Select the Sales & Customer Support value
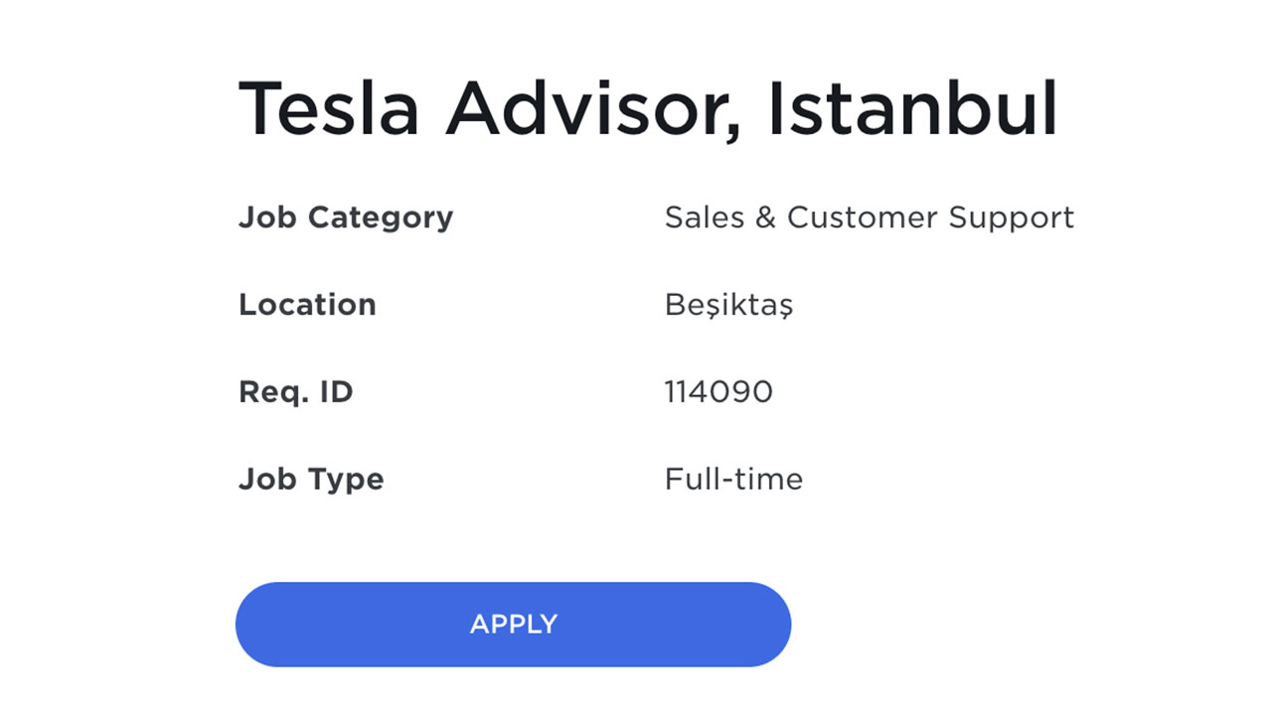The height and width of the screenshot is (715, 1272). [x=869, y=217]
